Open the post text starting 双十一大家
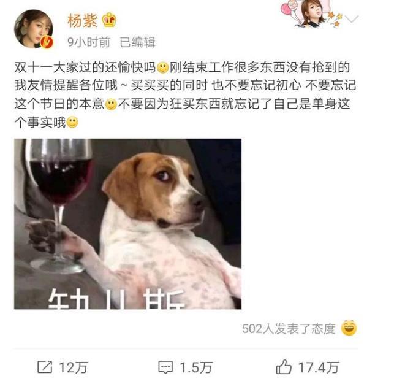 [185, 95]
